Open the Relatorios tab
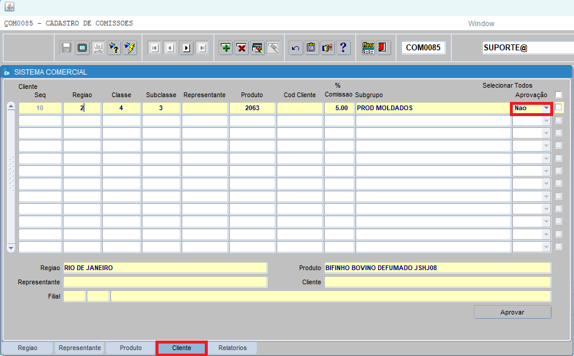Image resolution: width=574 pixels, height=356 pixels. coord(233,348)
